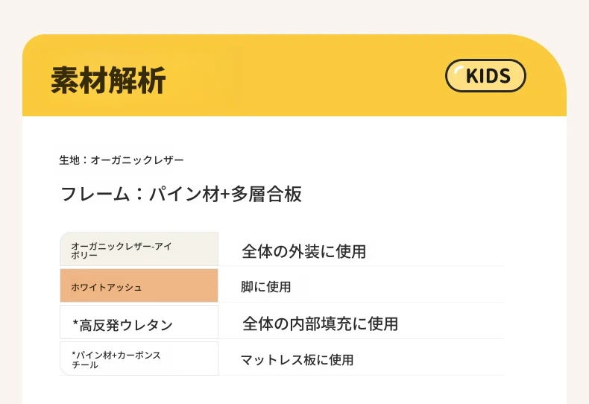Select the ホワイトアッシュ color swatch
This screenshot has height=404, width=589.
[139, 285]
